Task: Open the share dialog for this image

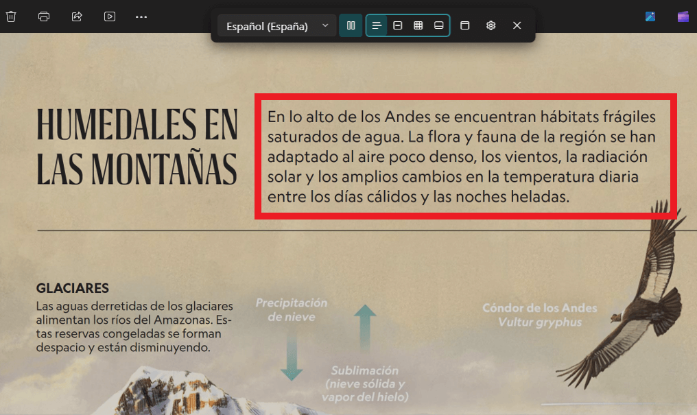Action: 77,16
